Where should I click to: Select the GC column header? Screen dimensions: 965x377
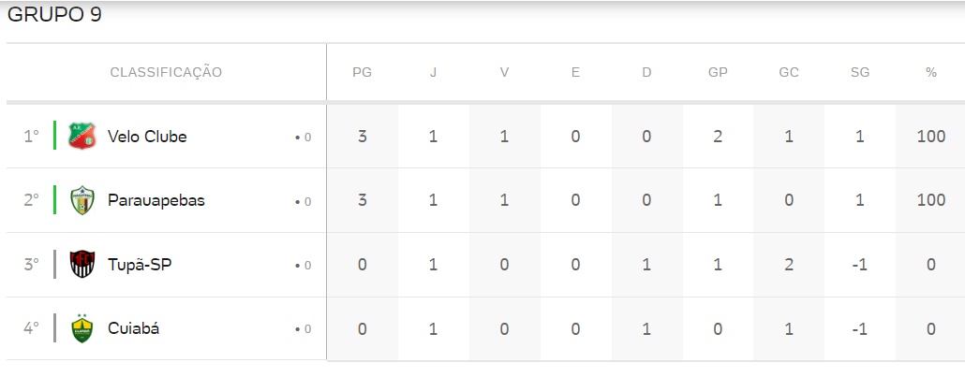[x=788, y=73]
